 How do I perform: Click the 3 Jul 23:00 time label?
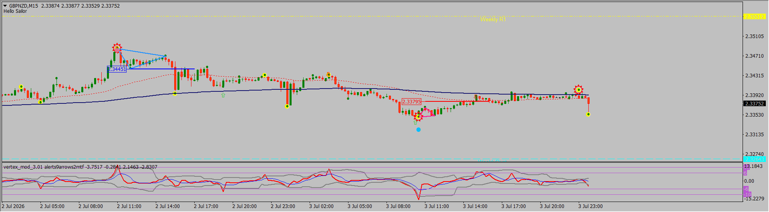click(590, 206)
